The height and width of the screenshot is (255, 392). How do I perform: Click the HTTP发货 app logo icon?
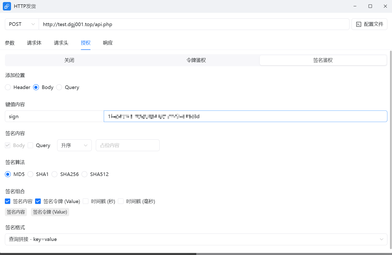point(7,6)
